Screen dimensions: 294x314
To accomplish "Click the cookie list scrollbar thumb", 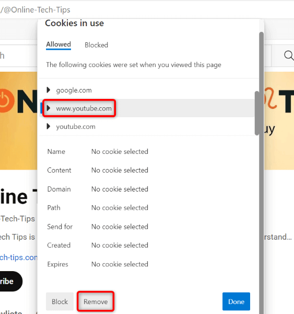I will coord(257,113).
